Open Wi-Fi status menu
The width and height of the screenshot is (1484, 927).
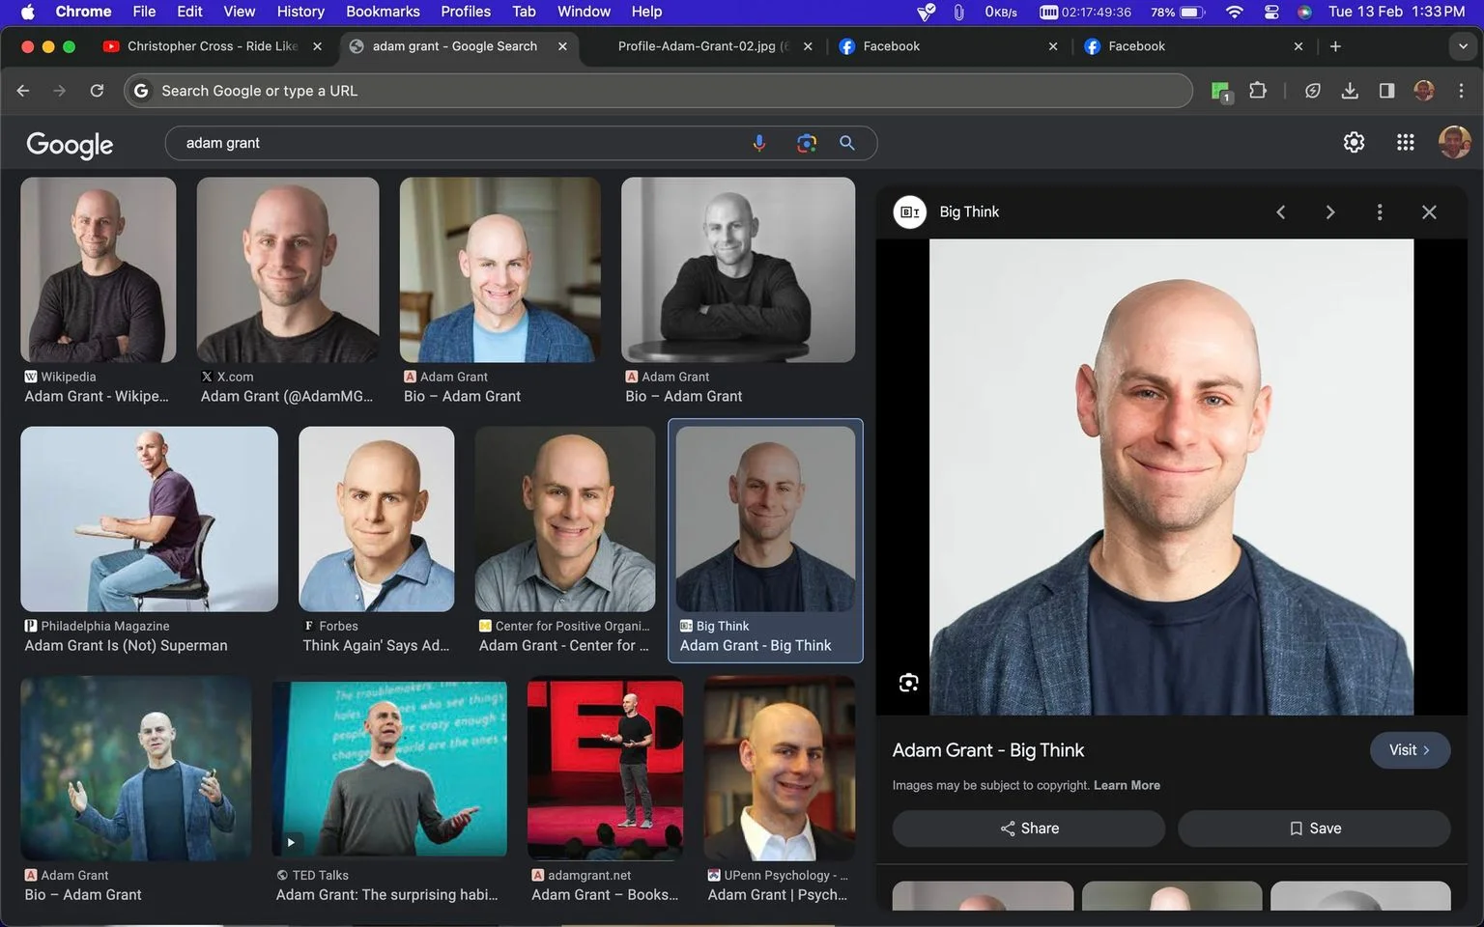[x=1234, y=12]
